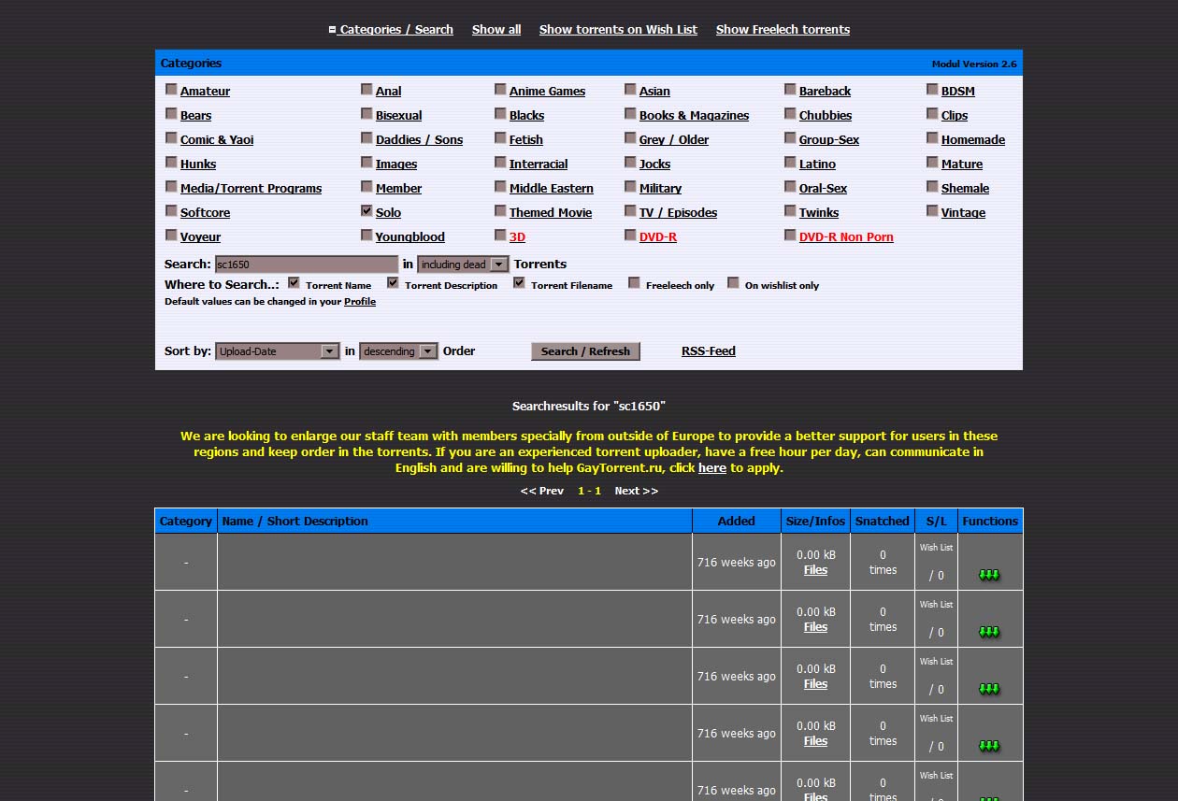The image size is (1178, 801).
Task: Select the Show all menu link
Action: coord(496,30)
